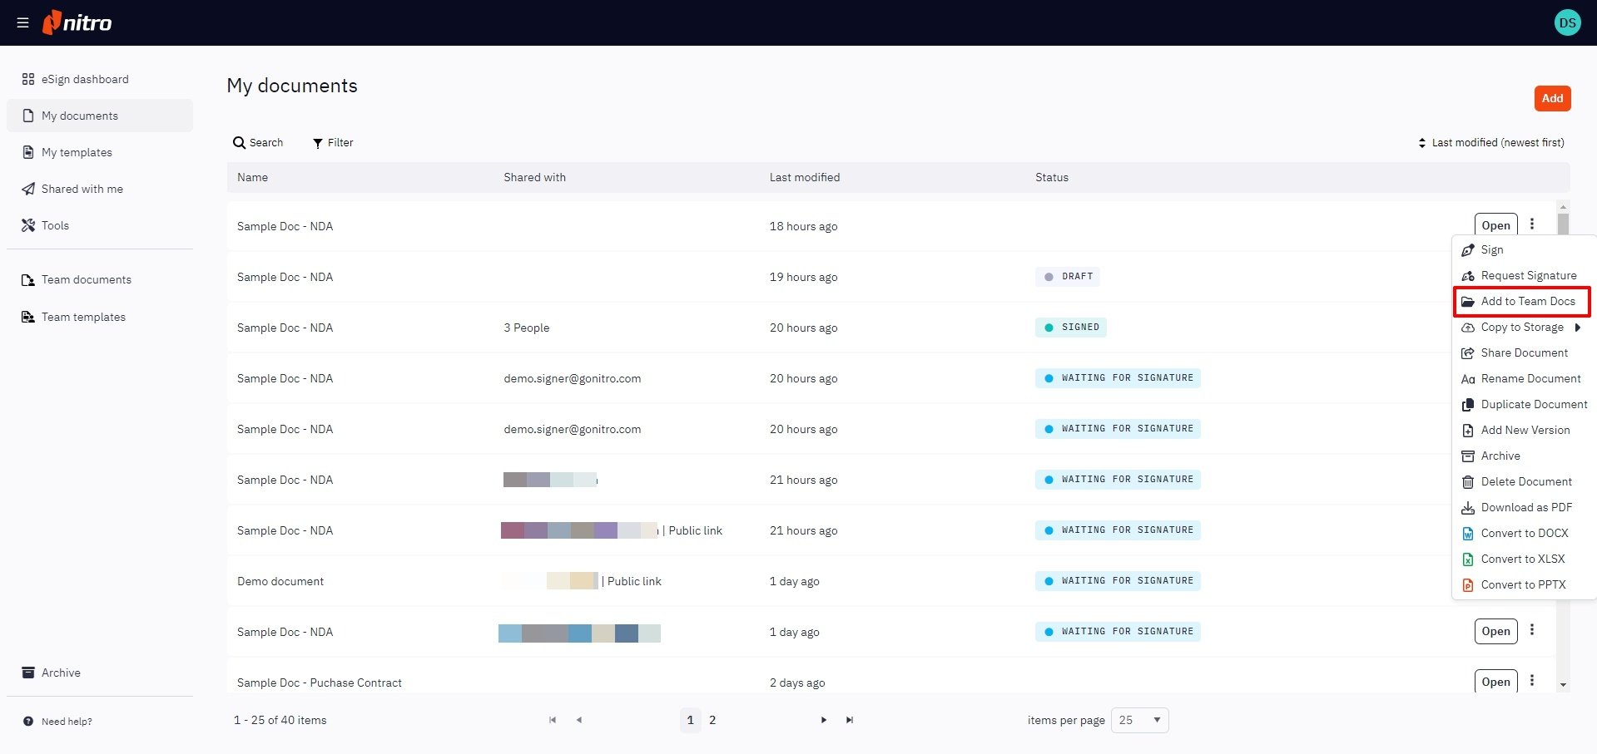Viewport: 1597px width, 754px height.
Task: Click the Search magnifier icon
Action: tap(240, 143)
